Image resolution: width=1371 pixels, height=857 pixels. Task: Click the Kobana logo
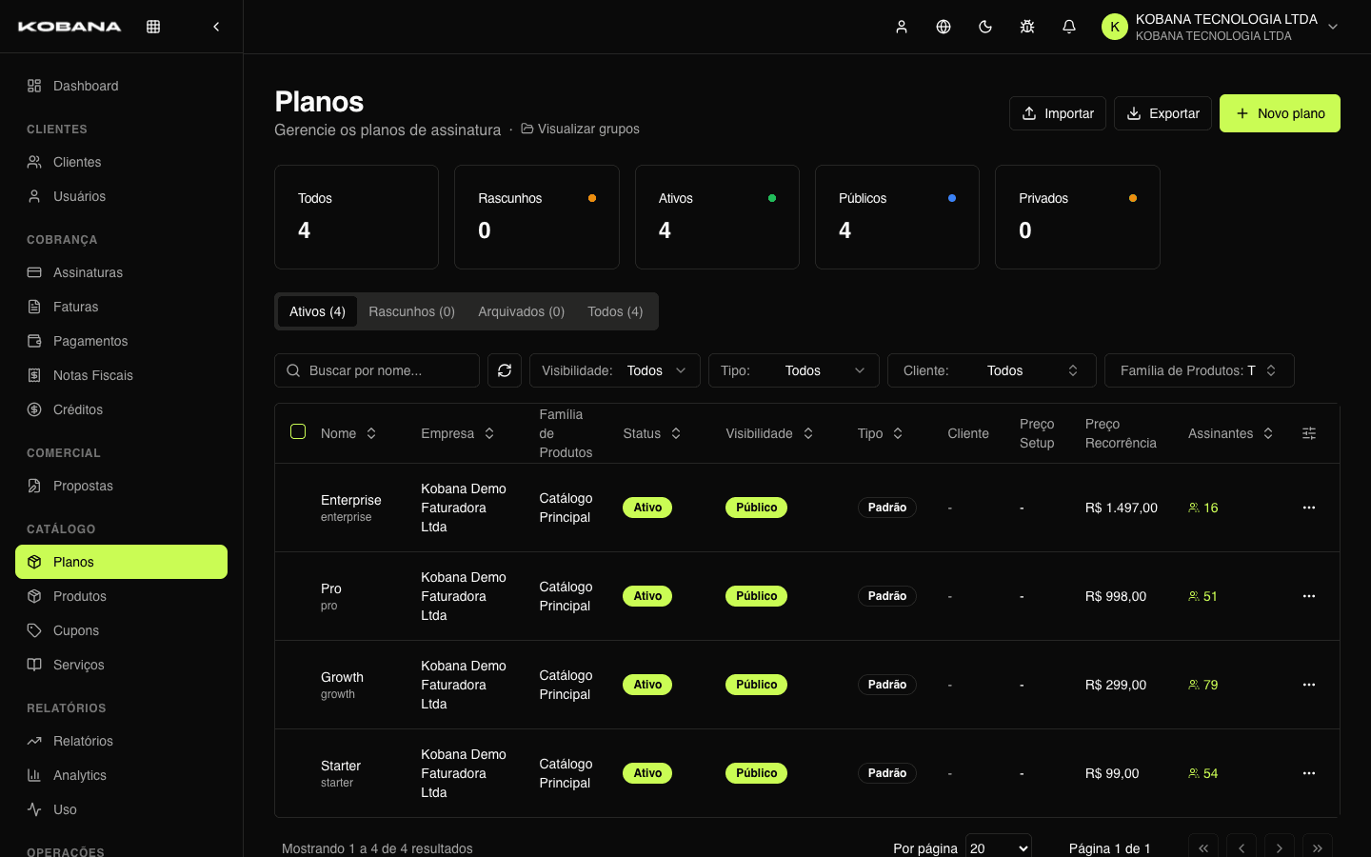(70, 27)
